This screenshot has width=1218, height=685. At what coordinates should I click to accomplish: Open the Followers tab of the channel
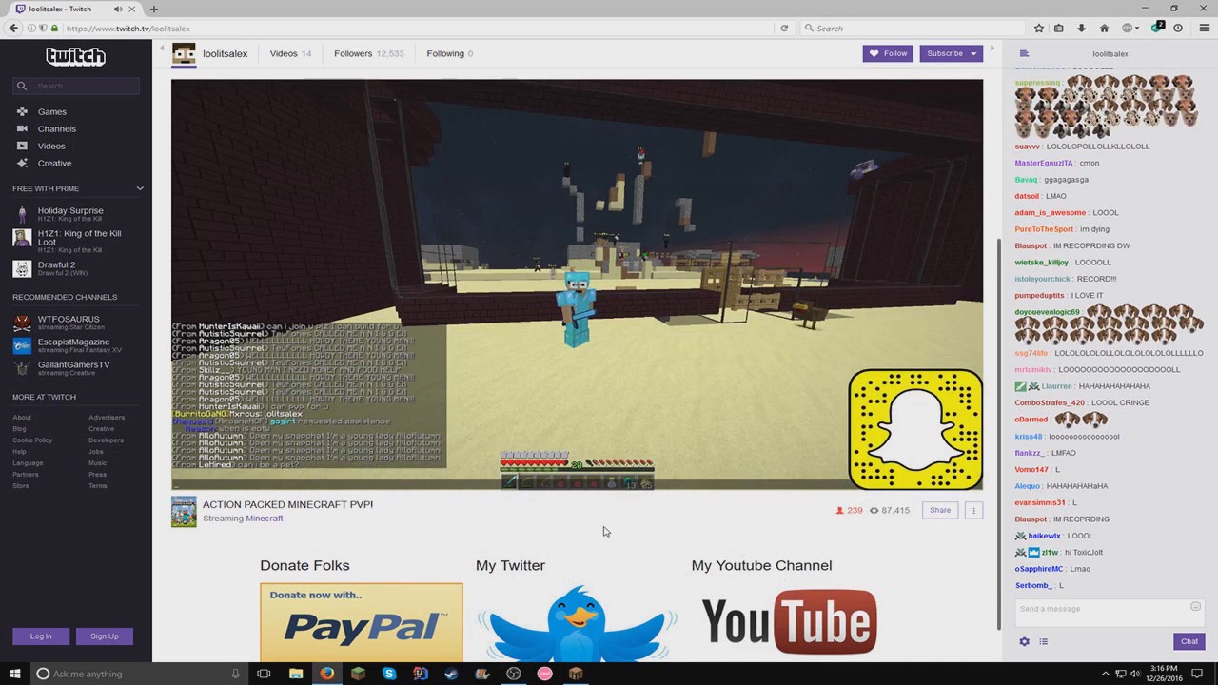point(369,53)
